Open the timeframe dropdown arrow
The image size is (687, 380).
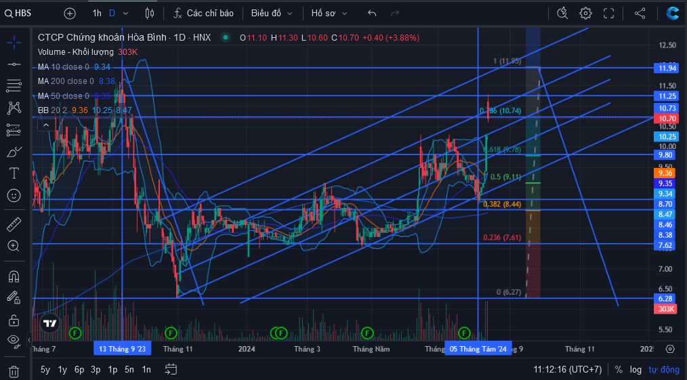click(126, 14)
